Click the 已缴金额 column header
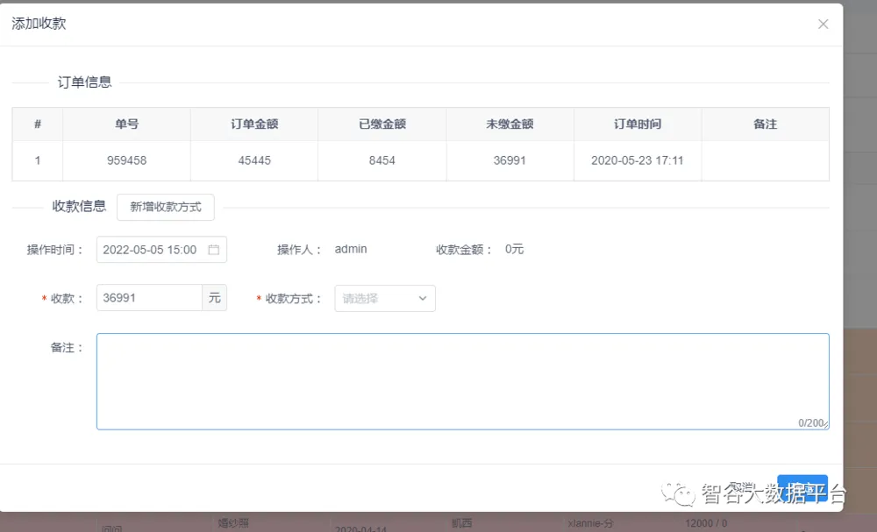This screenshot has width=877, height=532. [382, 124]
